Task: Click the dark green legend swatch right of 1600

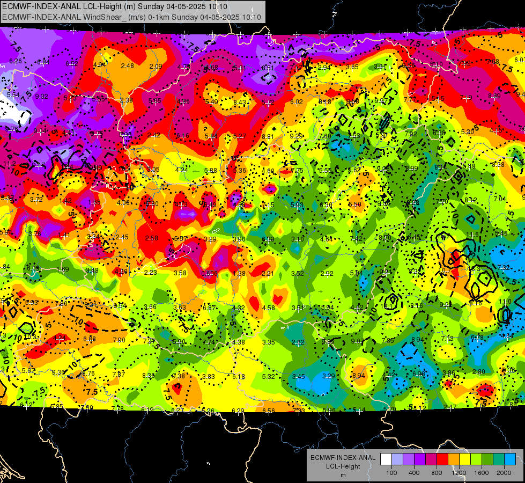Action: point(487,459)
